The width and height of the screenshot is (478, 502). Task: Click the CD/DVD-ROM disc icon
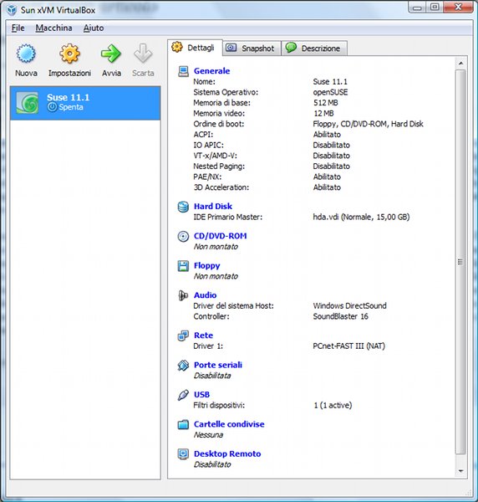(183, 236)
